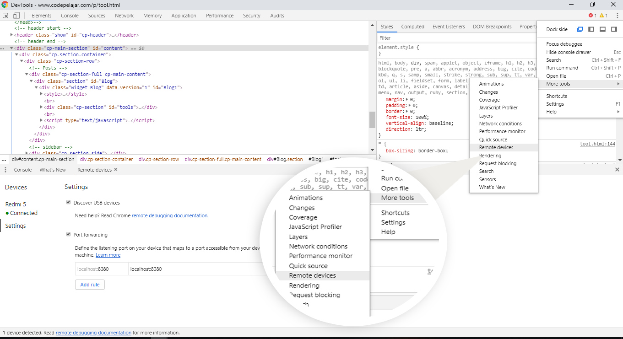Click the Elements panel scrollbar down arrow
The image size is (623, 339).
(372, 150)
